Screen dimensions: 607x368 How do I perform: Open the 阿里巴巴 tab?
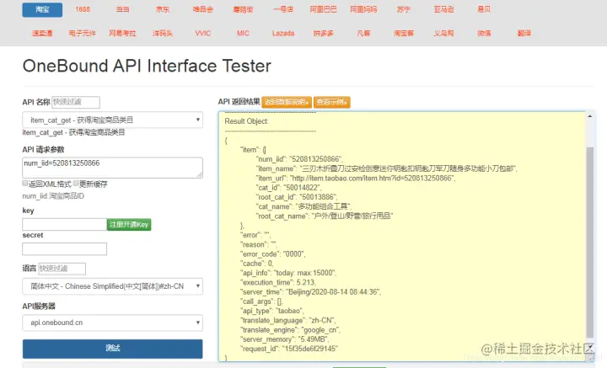[x=323, y=9]
